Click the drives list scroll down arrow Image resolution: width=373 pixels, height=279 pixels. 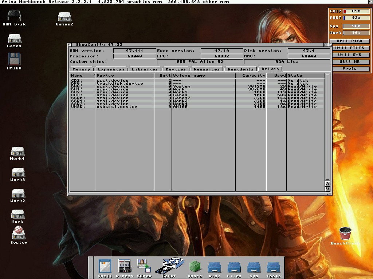[x=327, y=189]
